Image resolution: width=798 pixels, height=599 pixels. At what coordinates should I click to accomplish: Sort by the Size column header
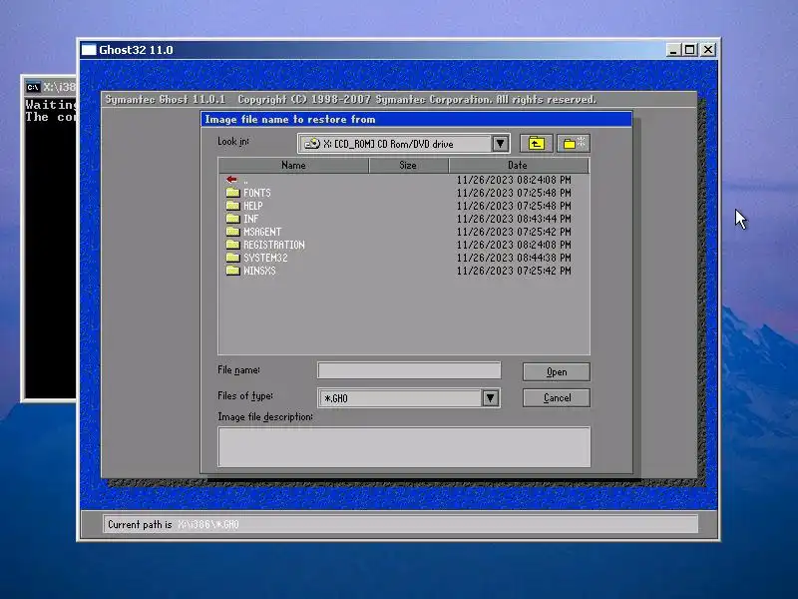click(x=408, y=165)
